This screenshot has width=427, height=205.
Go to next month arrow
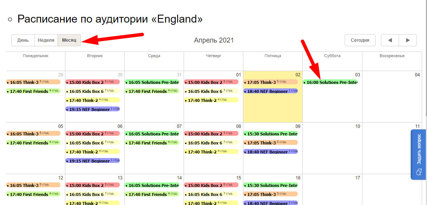pyautogui.click(x=408, y=40)
